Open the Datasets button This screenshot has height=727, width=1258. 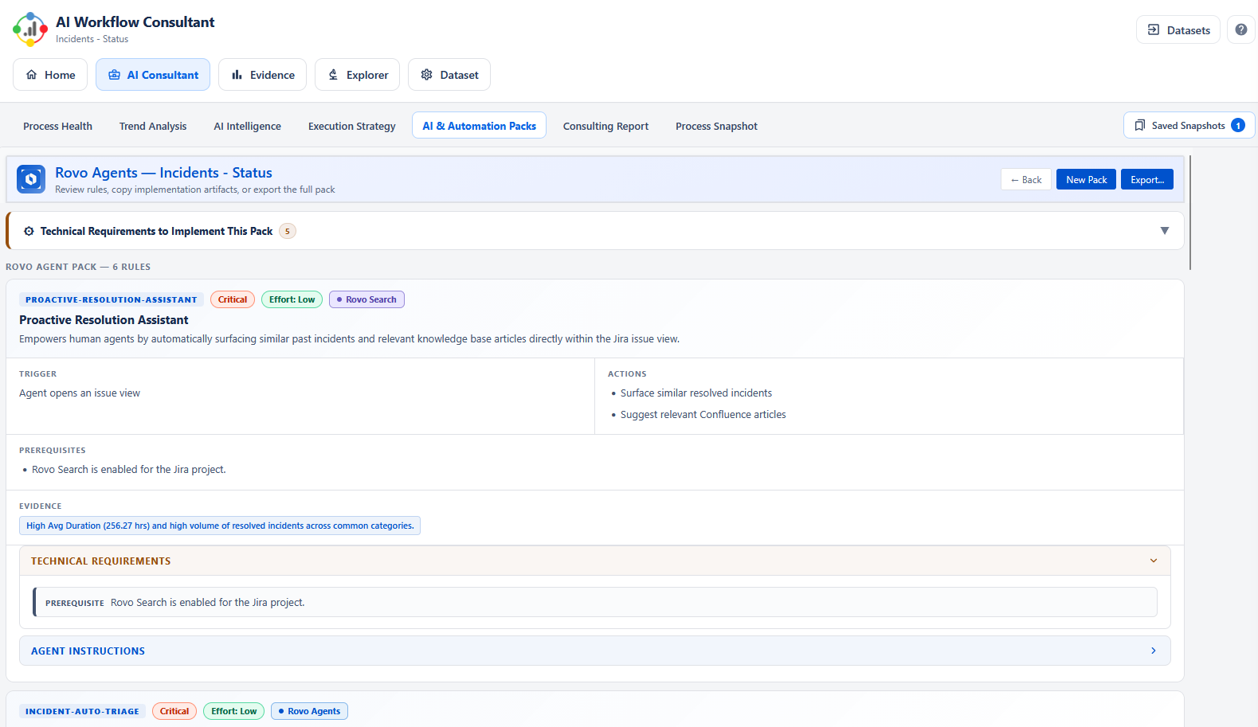point(1178,29)
